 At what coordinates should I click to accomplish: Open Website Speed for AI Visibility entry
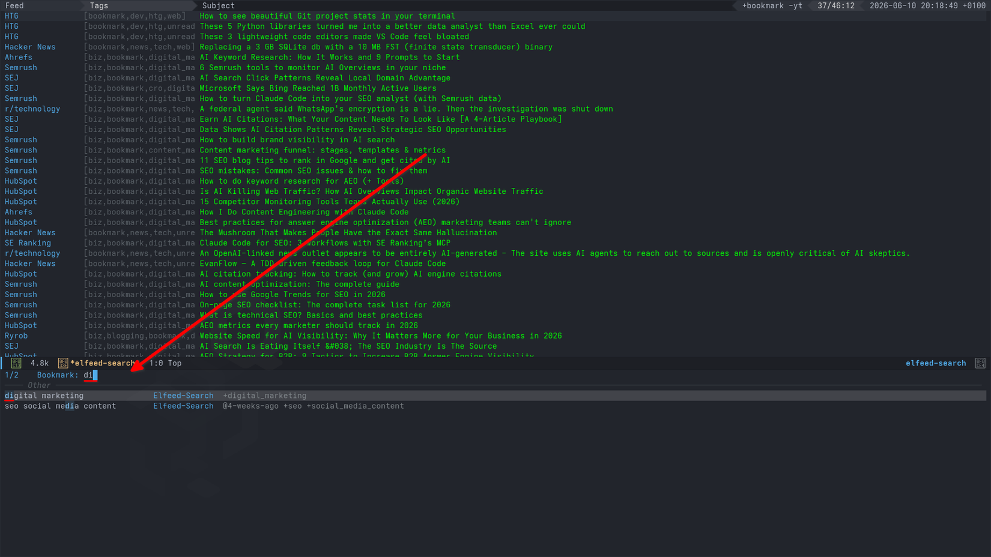point(381,336)
